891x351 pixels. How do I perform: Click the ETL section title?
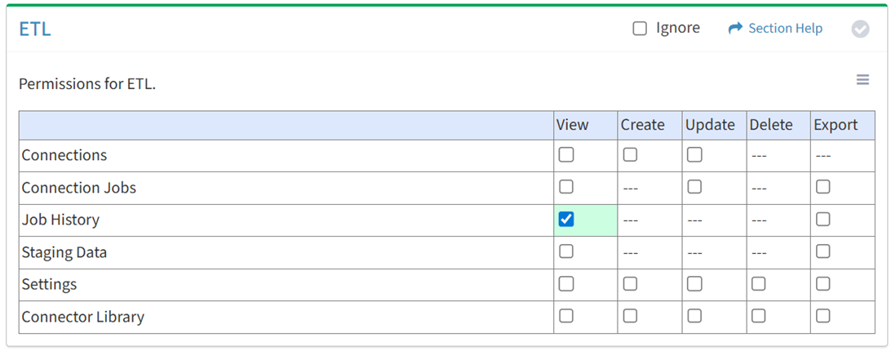pos(35,29)
